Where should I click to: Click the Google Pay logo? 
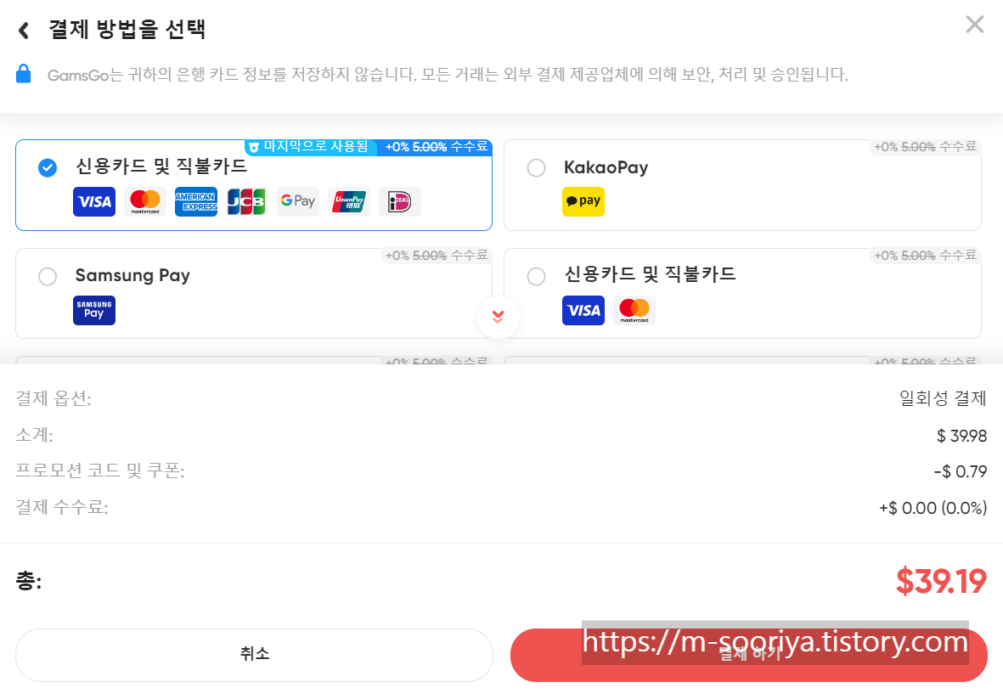pyautogui.click(x=297, y=201)
